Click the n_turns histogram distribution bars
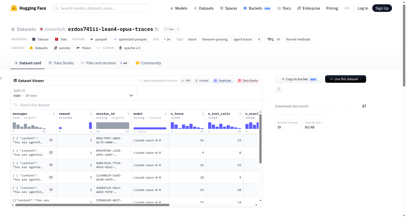 point(187,126)
